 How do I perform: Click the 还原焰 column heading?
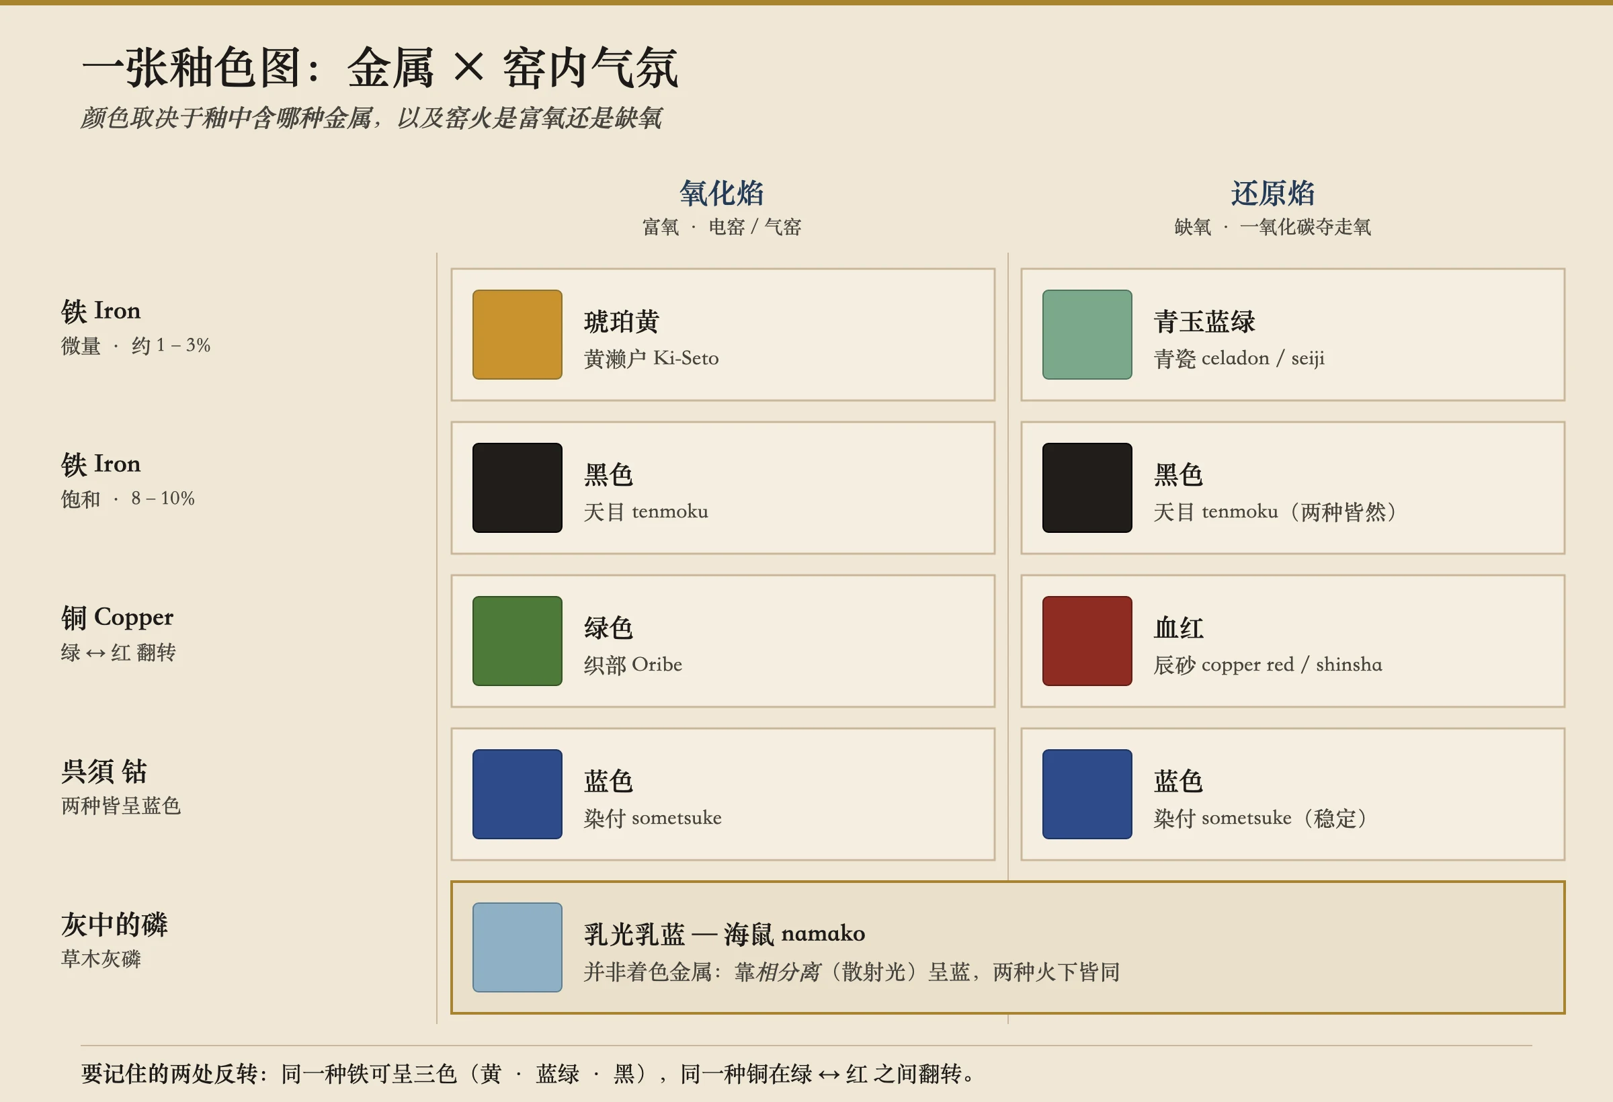tap(1272, 193)
